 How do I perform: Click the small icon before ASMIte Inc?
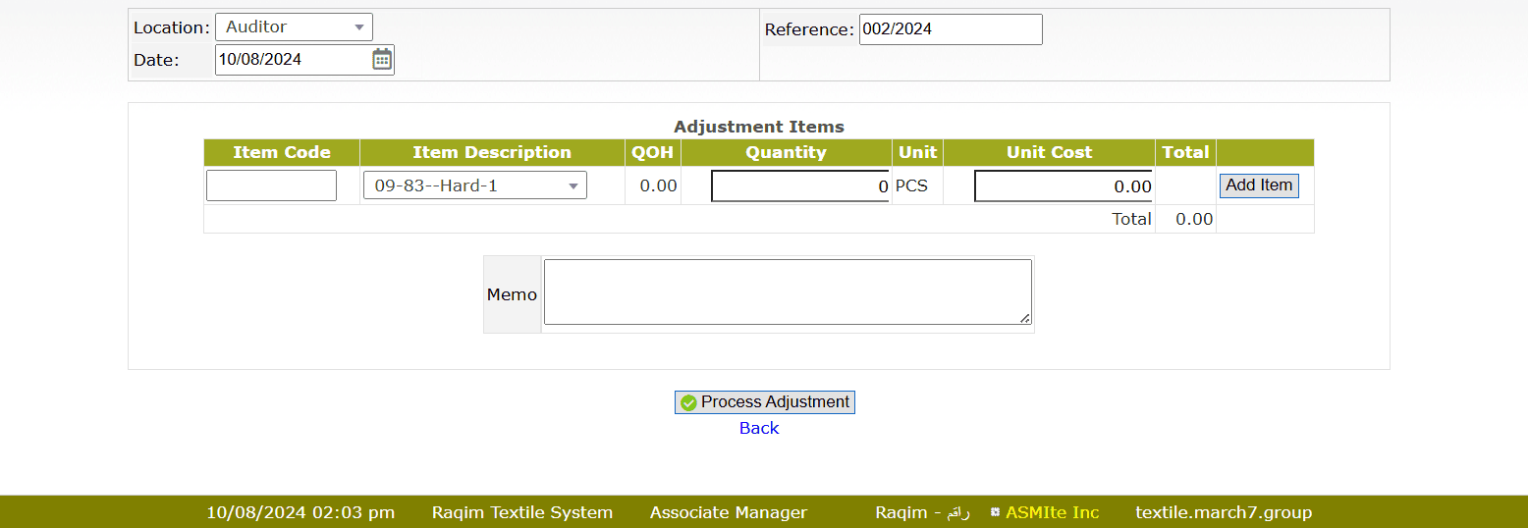pos(995,512)
